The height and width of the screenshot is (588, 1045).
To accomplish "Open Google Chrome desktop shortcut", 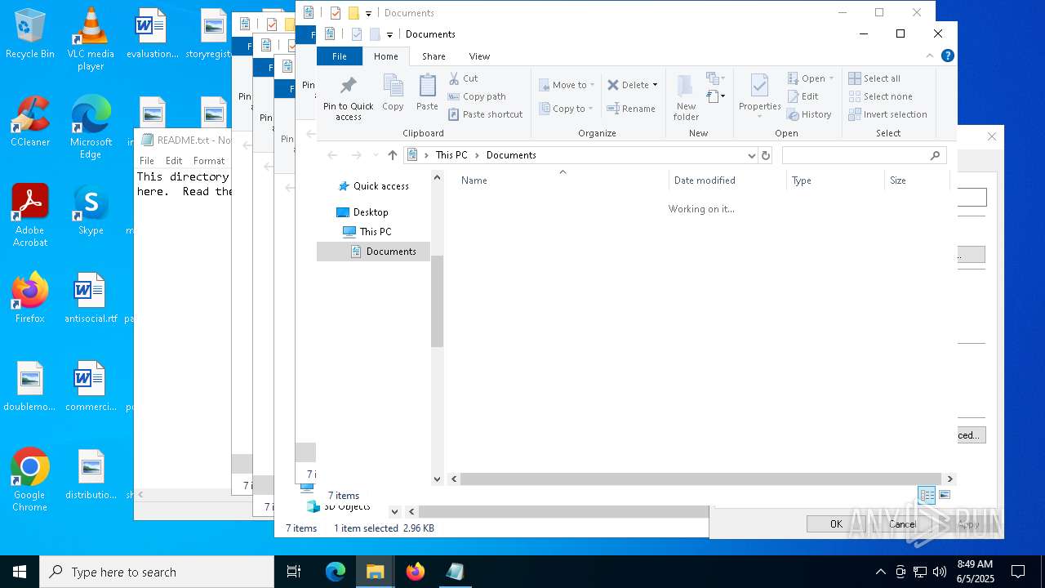I will (30, 480).
